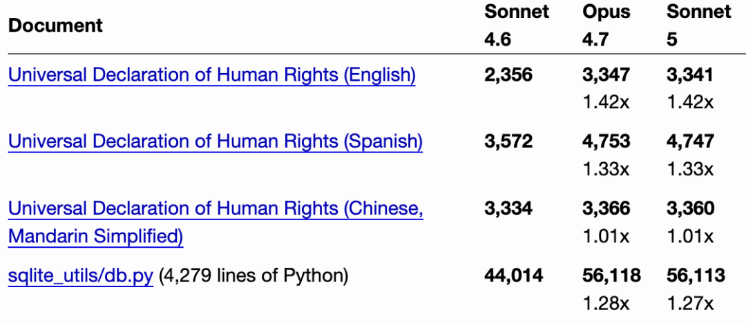
Task: Select the 3,334 Chinese Sonnet 4.6 value
Action: tap(508, 208)
